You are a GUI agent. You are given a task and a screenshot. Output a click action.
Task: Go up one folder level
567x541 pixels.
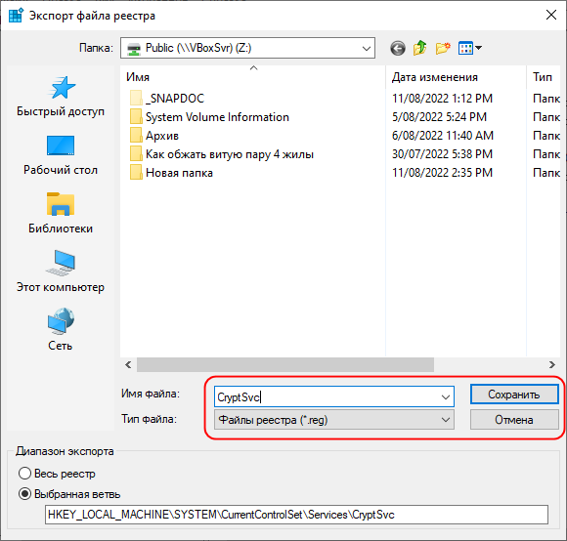(419, 48)
